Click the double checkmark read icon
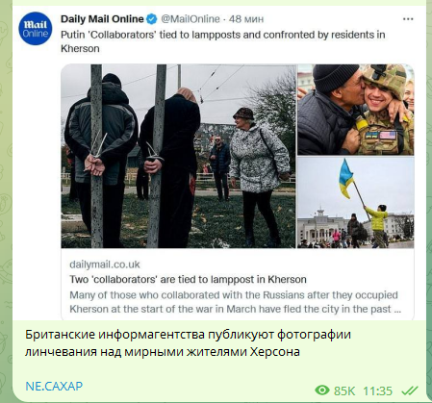Viewport: 432px width, 403px height. click(410, 390)
